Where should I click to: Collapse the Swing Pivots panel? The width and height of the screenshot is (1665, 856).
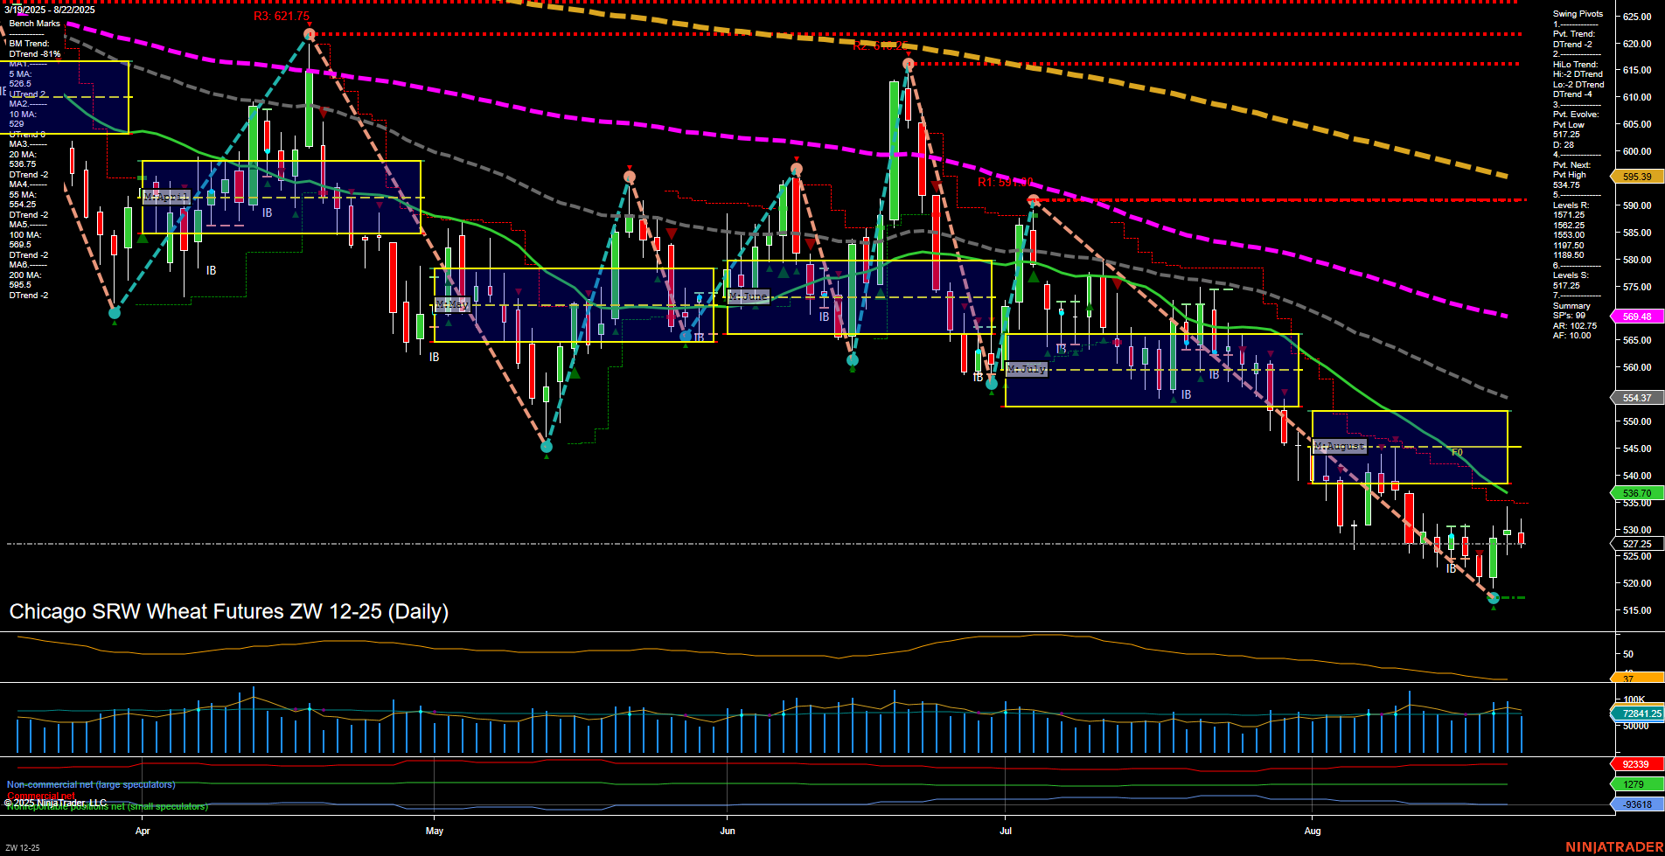tap(1576, 14)
